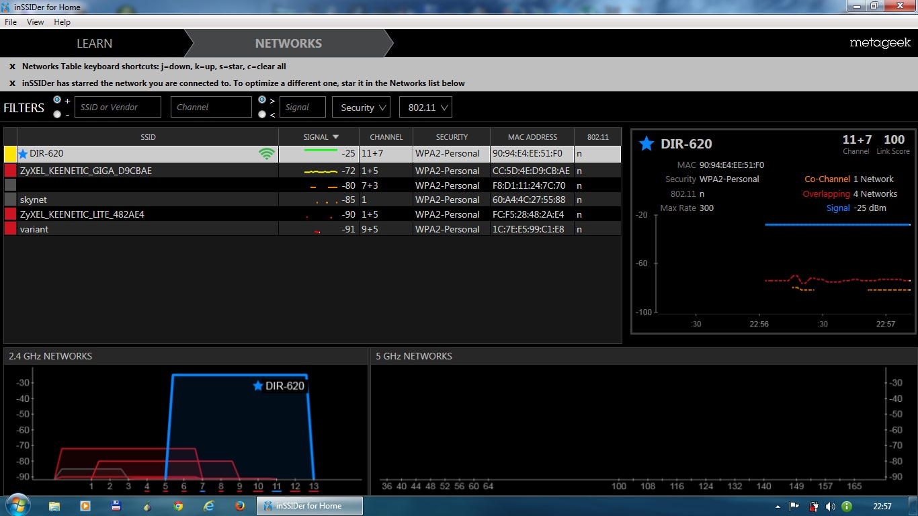Open the File menu
The image size is (918, 516).
point(11,22)
